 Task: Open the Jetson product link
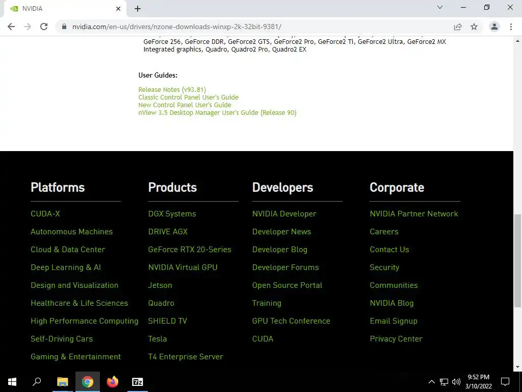click(160, 285)
